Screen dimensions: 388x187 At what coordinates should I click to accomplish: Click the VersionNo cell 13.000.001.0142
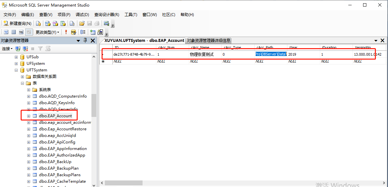click(369, 54)
